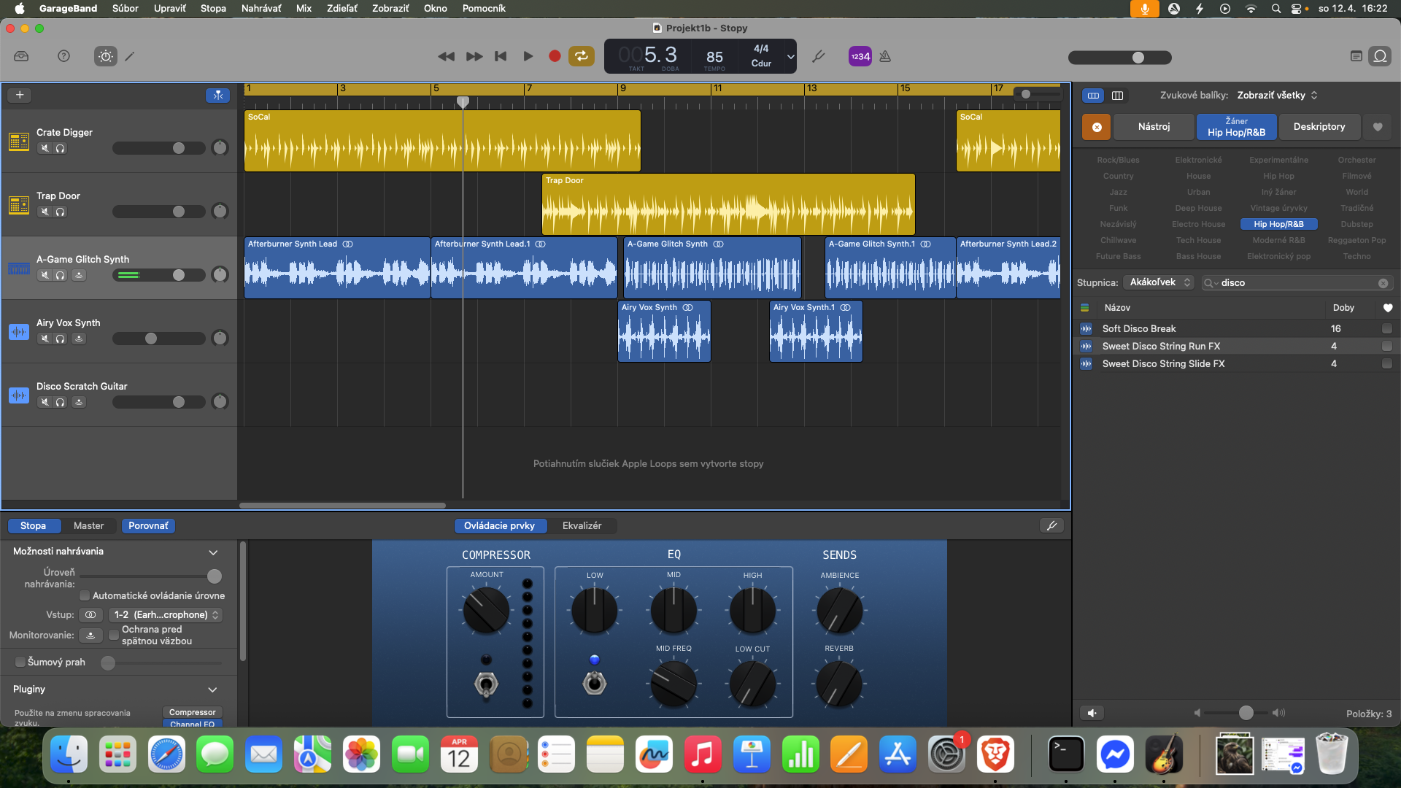Clear the genre filter with the orange X icon
This screenshot has width=1401, height=788.
point(1097,126)
